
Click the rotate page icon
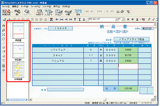[x=4, y=39]
